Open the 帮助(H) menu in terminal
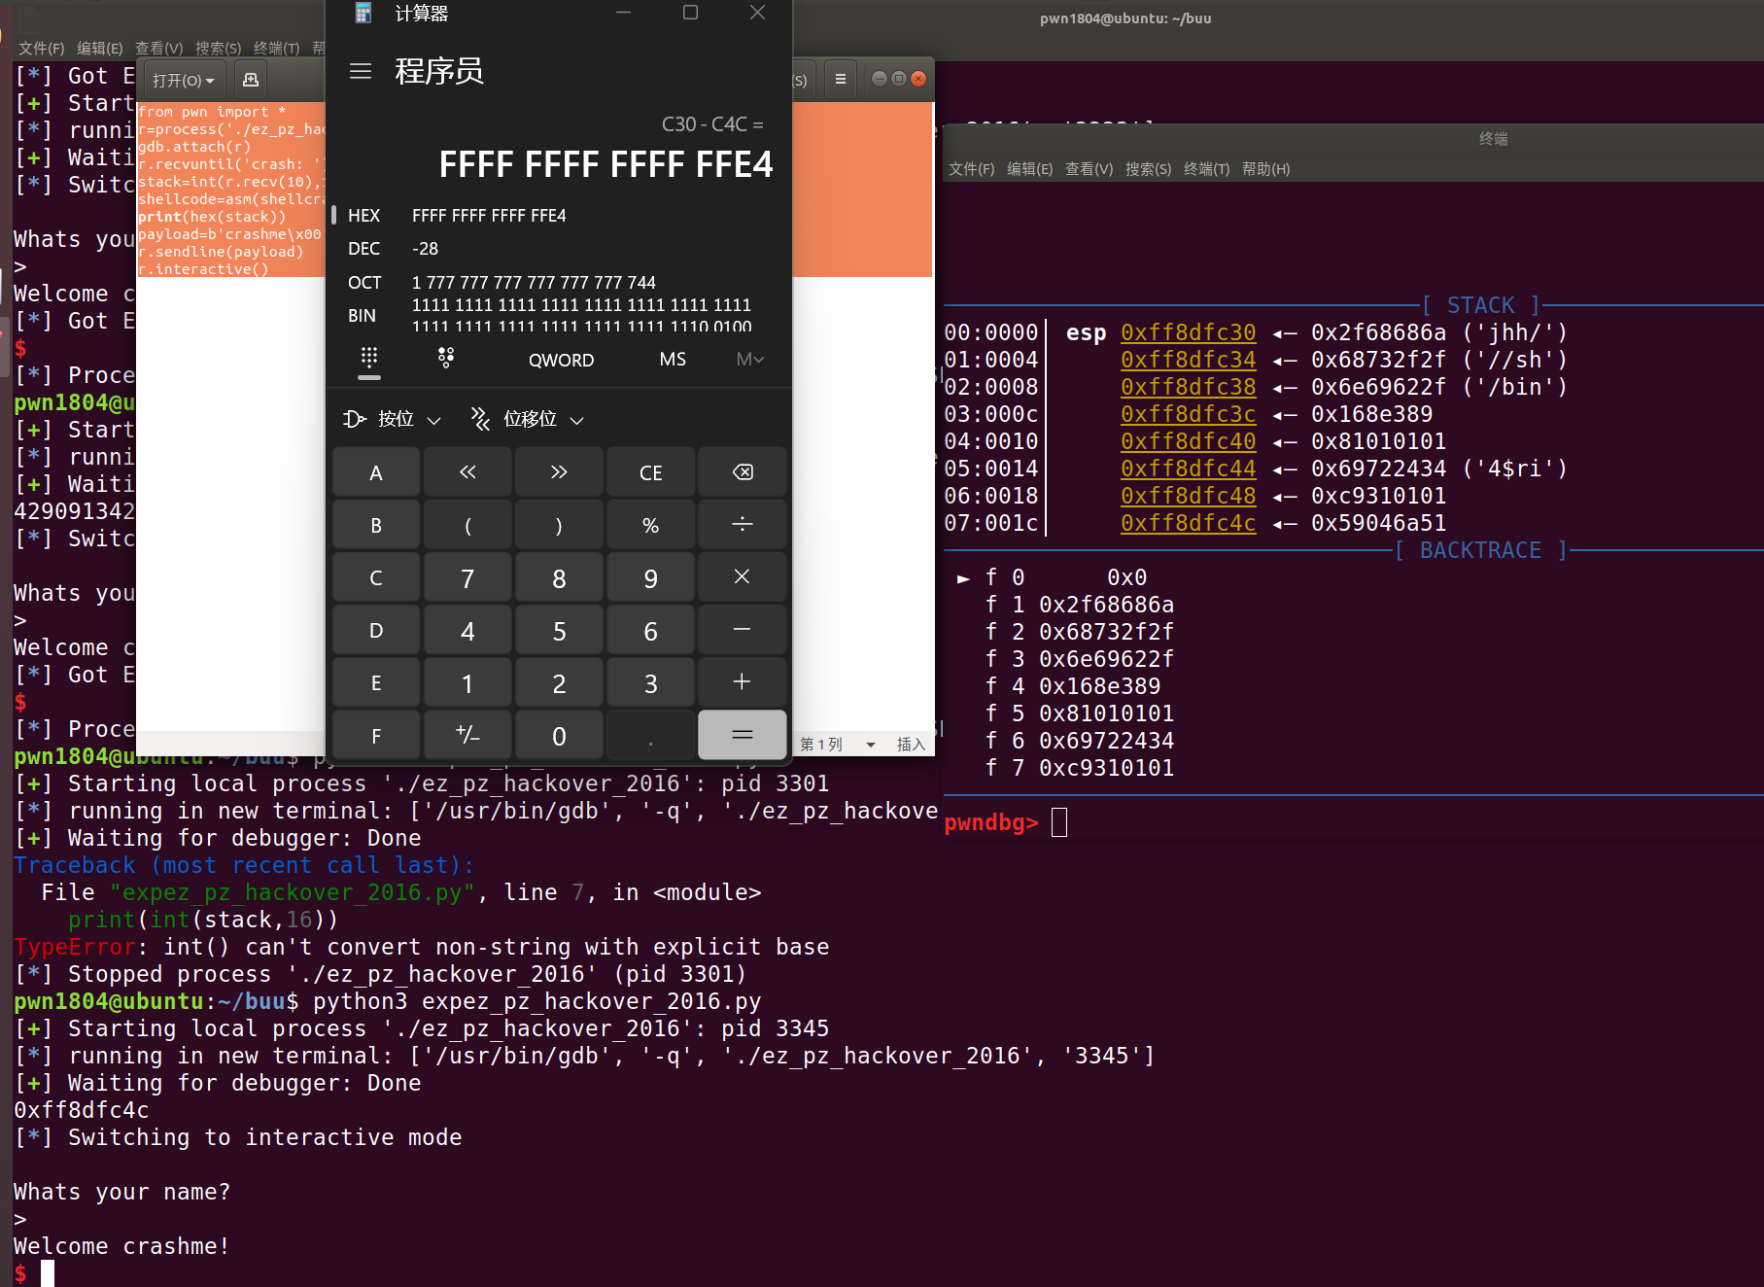Image resolution: width=1764 pixels, height=1287 pixels. (1265, 168)
